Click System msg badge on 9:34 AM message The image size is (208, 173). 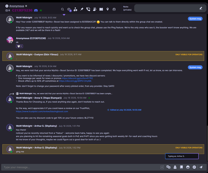(195, 67)
